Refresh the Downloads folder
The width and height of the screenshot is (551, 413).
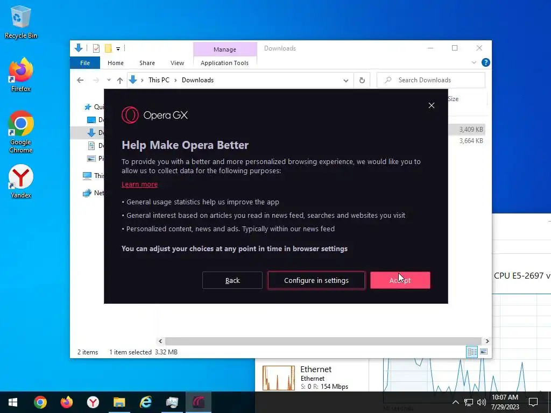[x=362, y=81]
